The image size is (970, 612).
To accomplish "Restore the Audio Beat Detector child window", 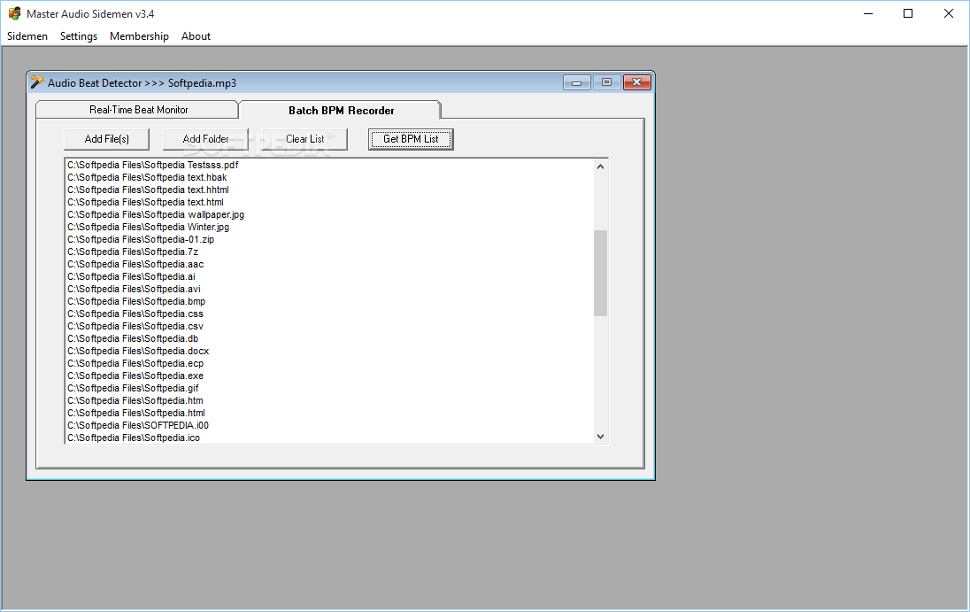I will tap(606, 82).
